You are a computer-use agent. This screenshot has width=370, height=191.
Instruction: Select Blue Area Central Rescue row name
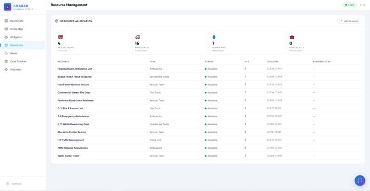point(72,132)
